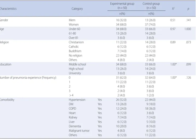Select 37 (74.0) in the Women row
The width and height of the screenshot is (196, 139).
tap(150, 24)
